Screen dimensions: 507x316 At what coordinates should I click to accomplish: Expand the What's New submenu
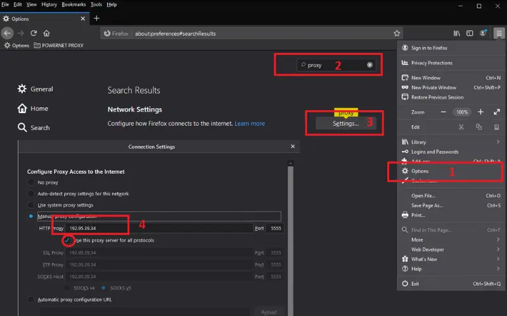pyautogui.click(x=451, y=259)
